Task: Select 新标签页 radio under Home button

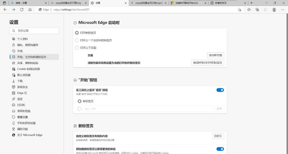Action: click(79, 101)
